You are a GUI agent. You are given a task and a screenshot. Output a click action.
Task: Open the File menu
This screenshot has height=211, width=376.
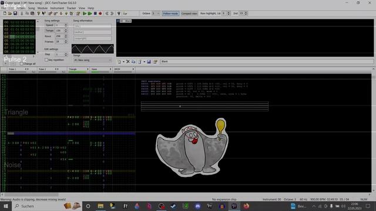coord(4,8)
